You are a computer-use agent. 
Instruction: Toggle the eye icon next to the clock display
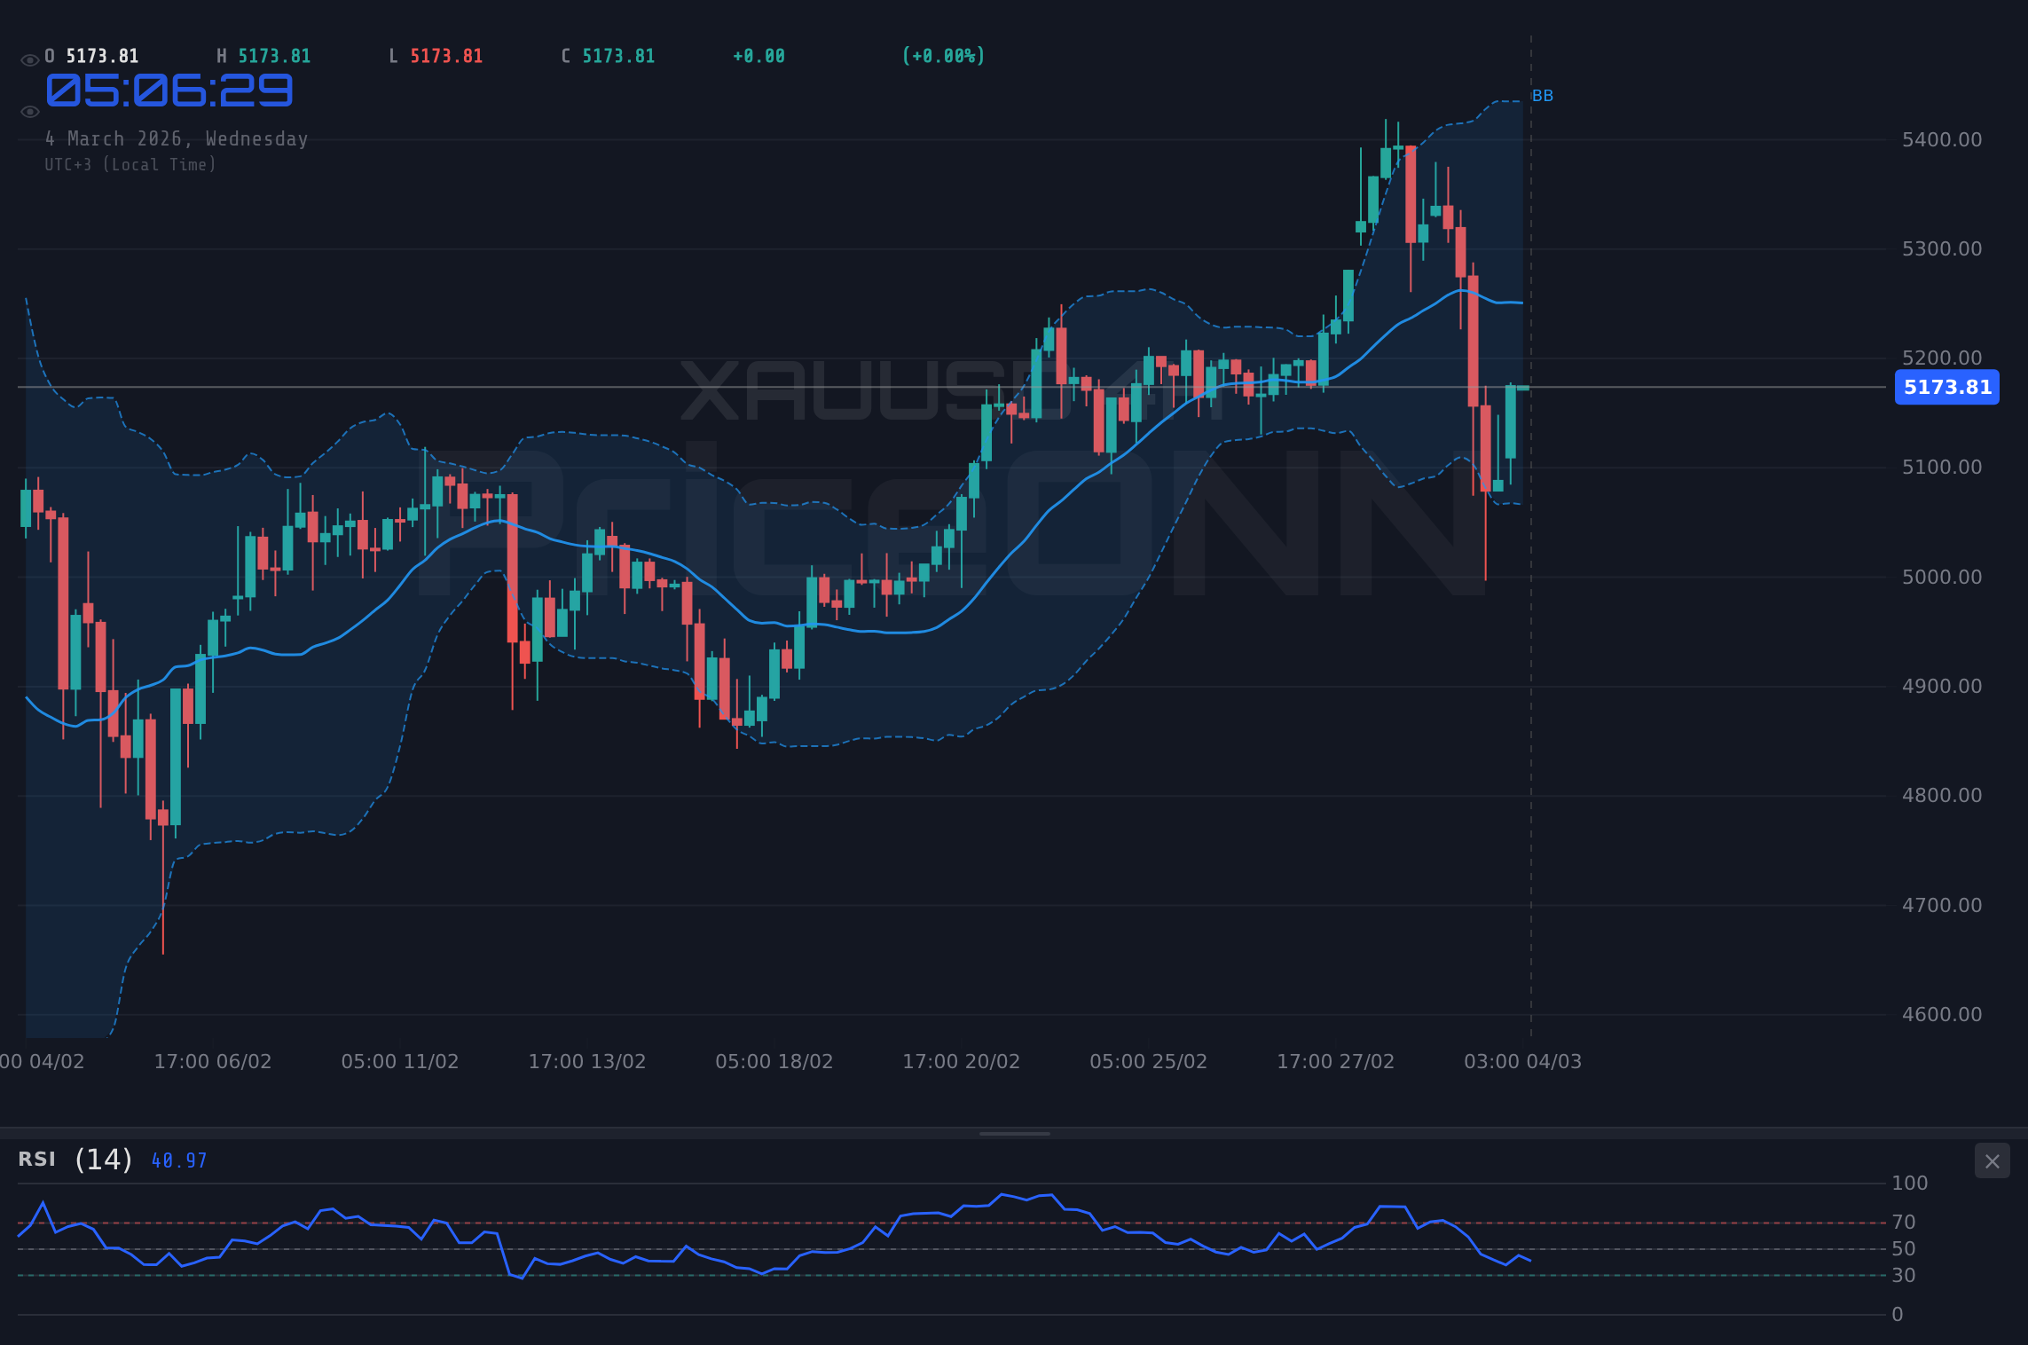coord(29,111)
